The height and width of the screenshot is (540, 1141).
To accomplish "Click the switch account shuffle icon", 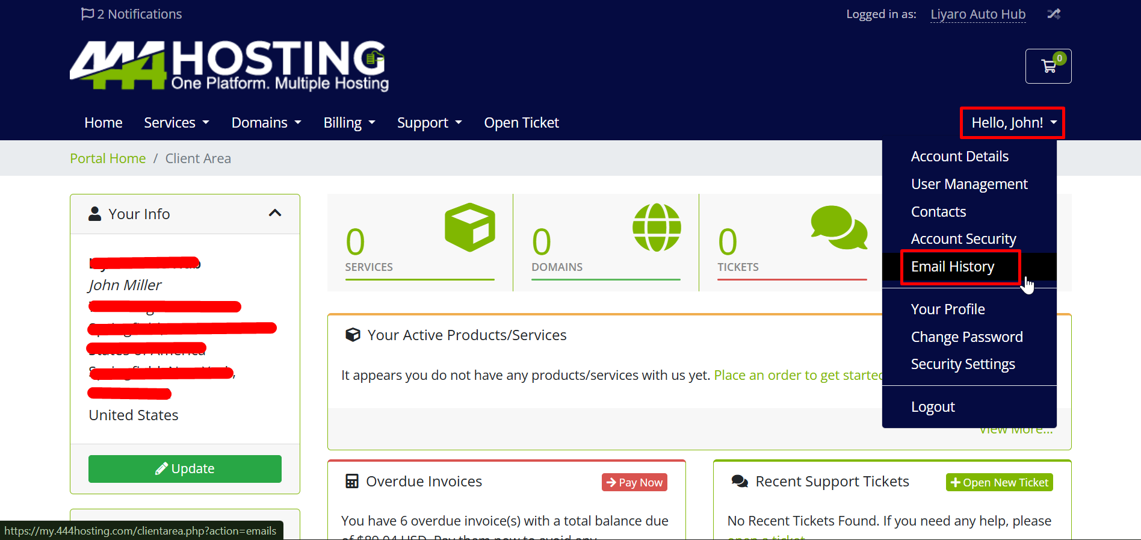I will (1053, 14).
